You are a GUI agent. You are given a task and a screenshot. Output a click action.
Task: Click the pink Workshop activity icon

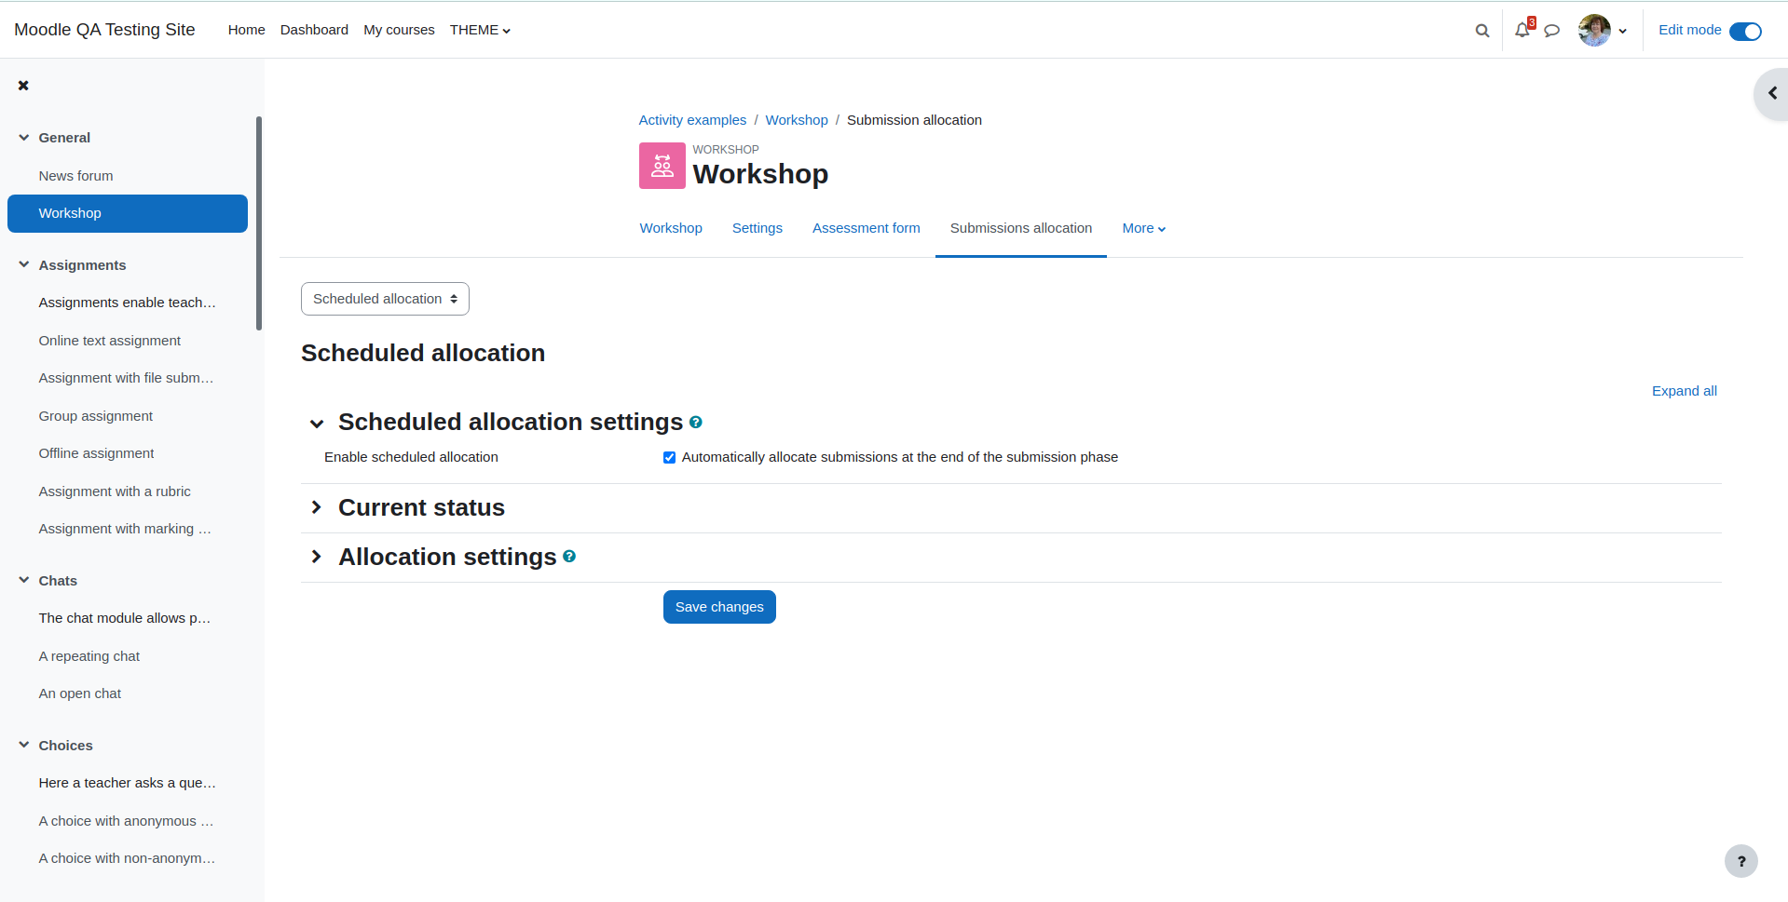[x=662, y=166]
